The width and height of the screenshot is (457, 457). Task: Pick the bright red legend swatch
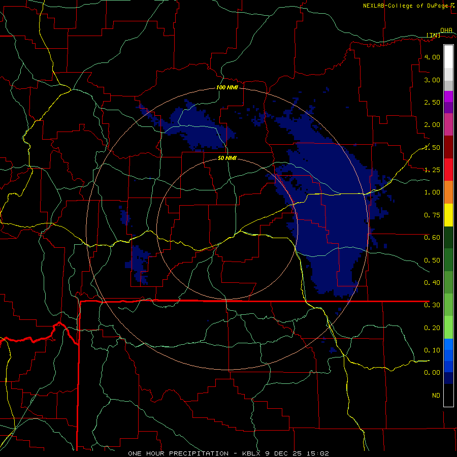coord(448,170)
